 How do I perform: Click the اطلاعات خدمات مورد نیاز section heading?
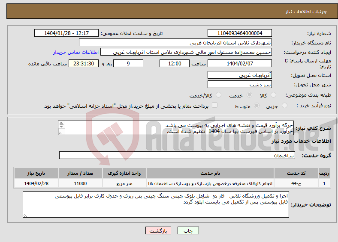coord(301,141)
